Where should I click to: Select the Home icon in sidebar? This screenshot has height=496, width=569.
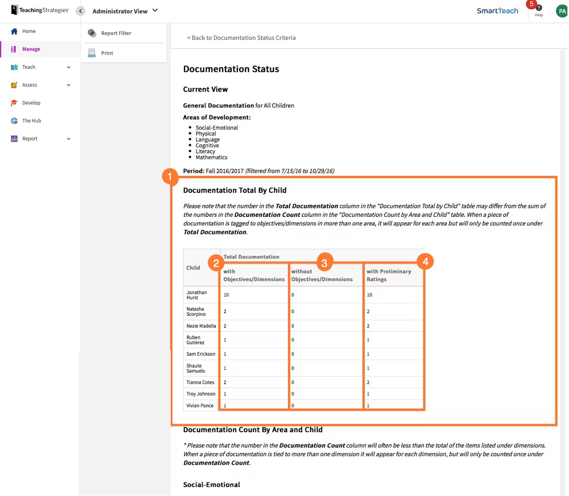[x=14, y=31]
